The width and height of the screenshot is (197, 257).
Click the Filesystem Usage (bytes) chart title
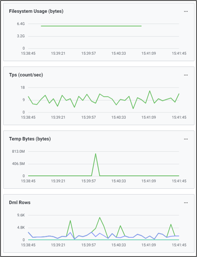(36, 11)
